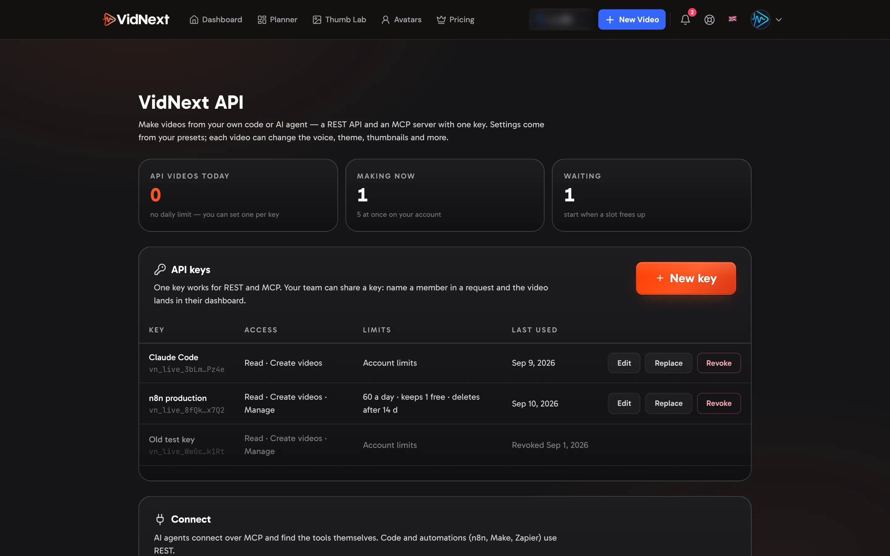
Task: Click 'no daily limit' hint text
Action: 214,214
